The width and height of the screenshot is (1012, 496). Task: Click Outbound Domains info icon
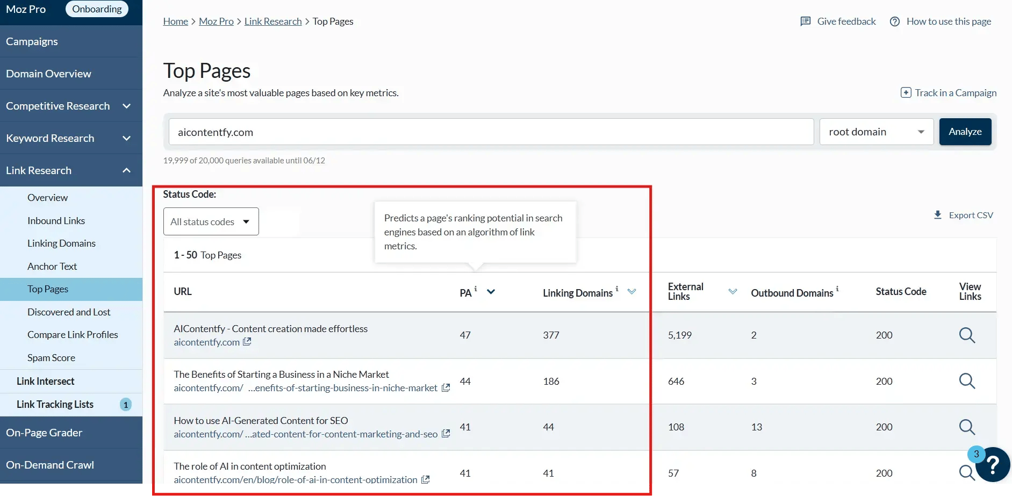(837, 289)
